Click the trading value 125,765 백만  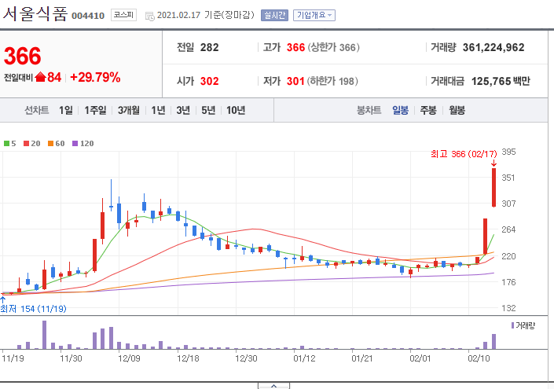coord(501,81)
